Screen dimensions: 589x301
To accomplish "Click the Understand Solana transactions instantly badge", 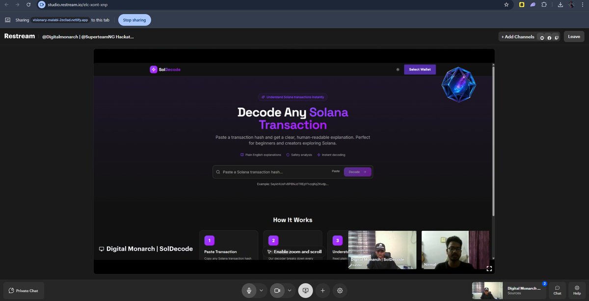I will tap(293, 97).
